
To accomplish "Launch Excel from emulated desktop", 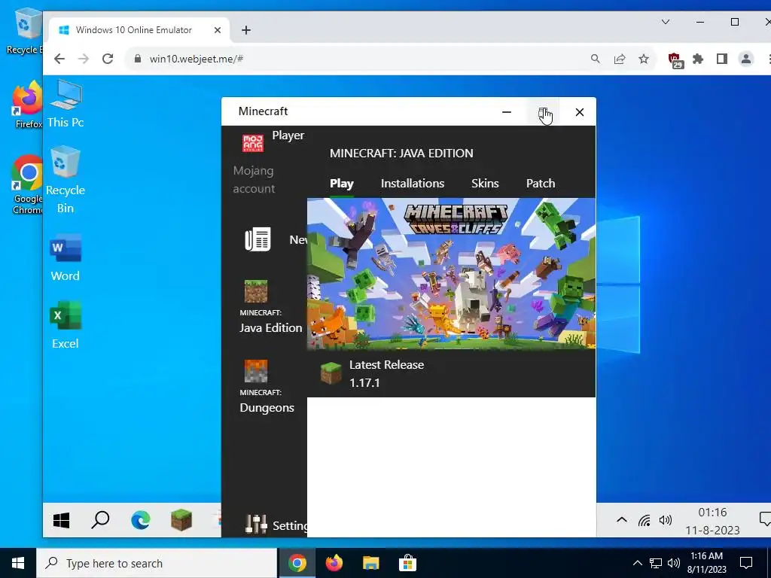I will click(66, 325).
